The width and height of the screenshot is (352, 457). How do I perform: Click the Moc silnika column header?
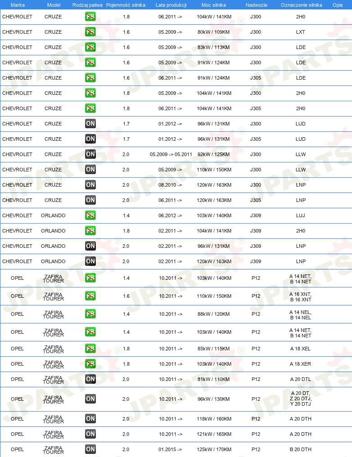pos(214,5)
